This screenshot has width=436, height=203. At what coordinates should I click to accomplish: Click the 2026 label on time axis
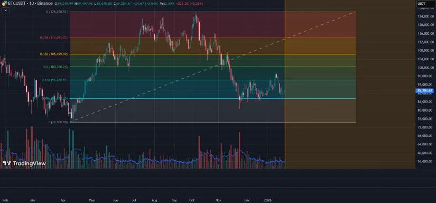267,200
